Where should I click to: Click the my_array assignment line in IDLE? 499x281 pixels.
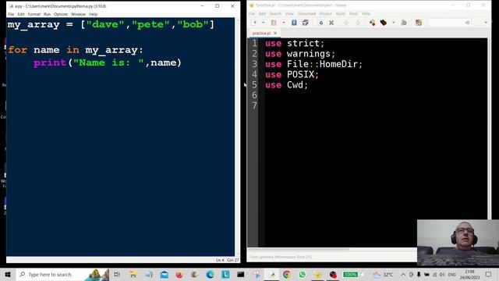pos(111,24)
